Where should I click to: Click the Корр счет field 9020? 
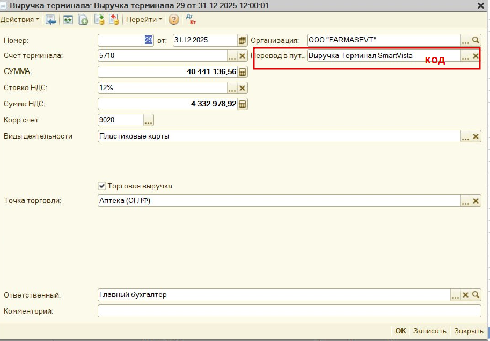coord(121,120)
